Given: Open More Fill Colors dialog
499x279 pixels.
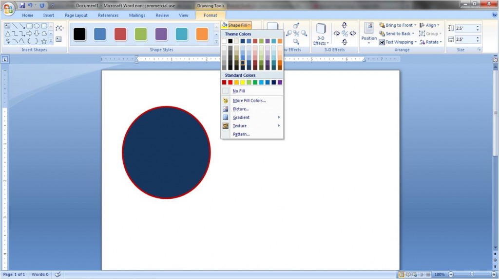Looking at the screenshot, I should [x=252, y=101].
